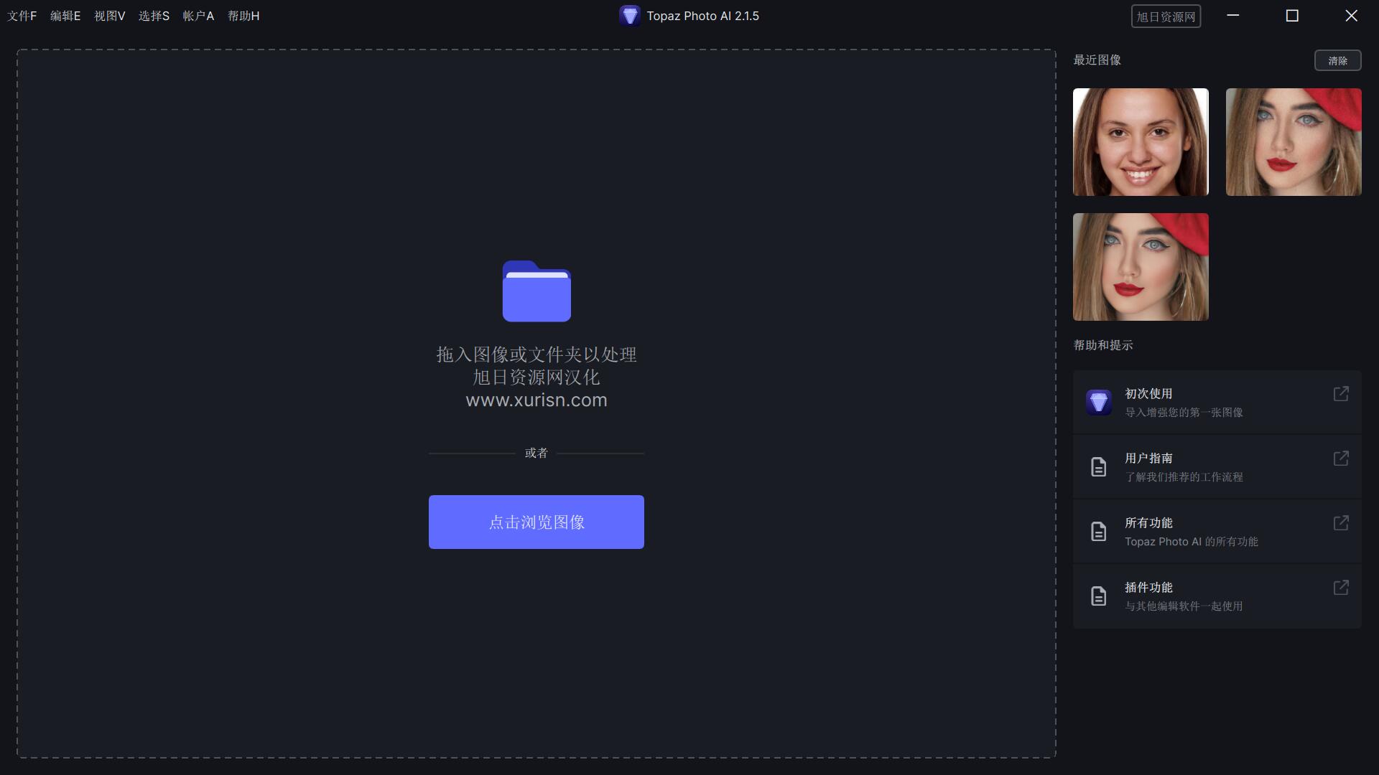1379x775 pixels.
Task: Click the 用户指南 document icon
Action: [1099, 466]
